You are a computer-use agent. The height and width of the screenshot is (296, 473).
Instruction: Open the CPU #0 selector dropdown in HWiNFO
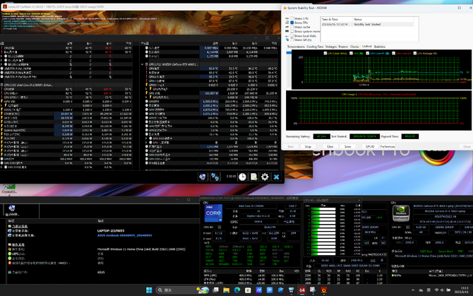220,227
